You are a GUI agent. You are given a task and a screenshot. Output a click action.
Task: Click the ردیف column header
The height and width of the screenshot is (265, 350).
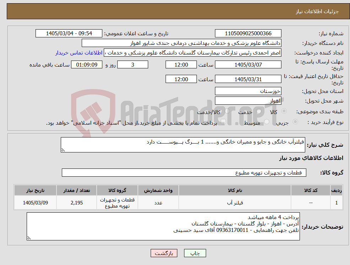coord(336,190)
